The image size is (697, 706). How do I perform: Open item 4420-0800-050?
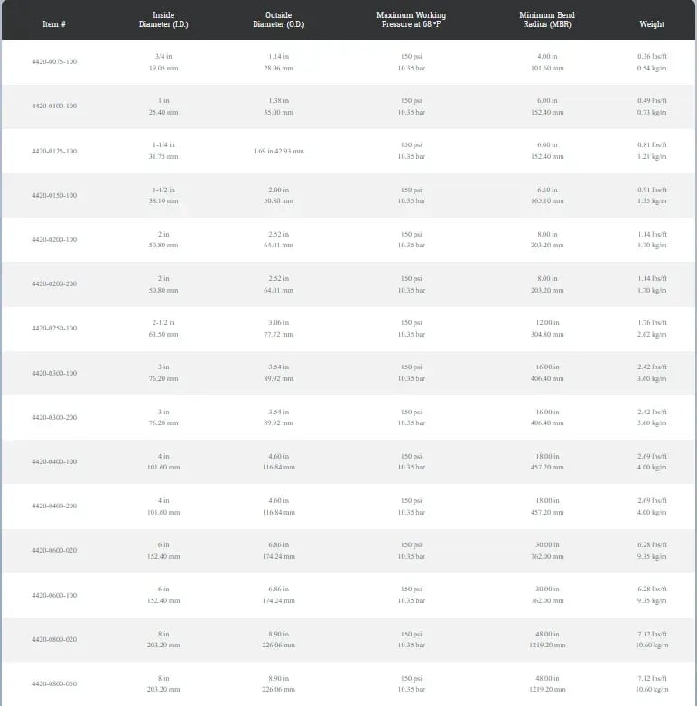54,683
